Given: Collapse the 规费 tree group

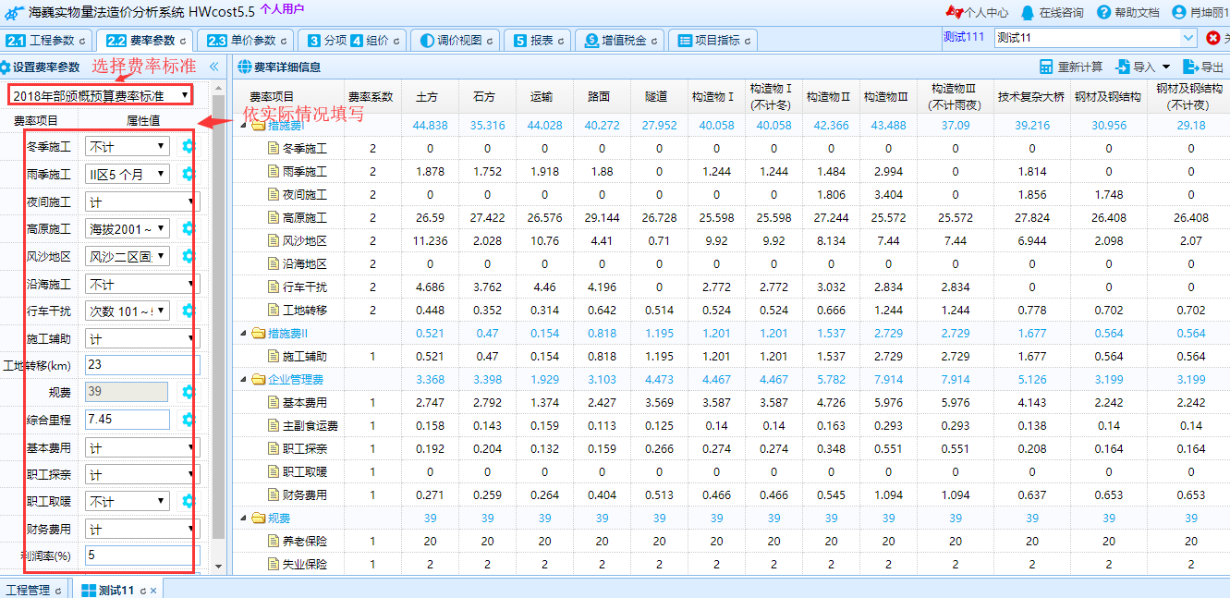Looking at the screenshot, I should pyautogui.click(x=244, y=518).
